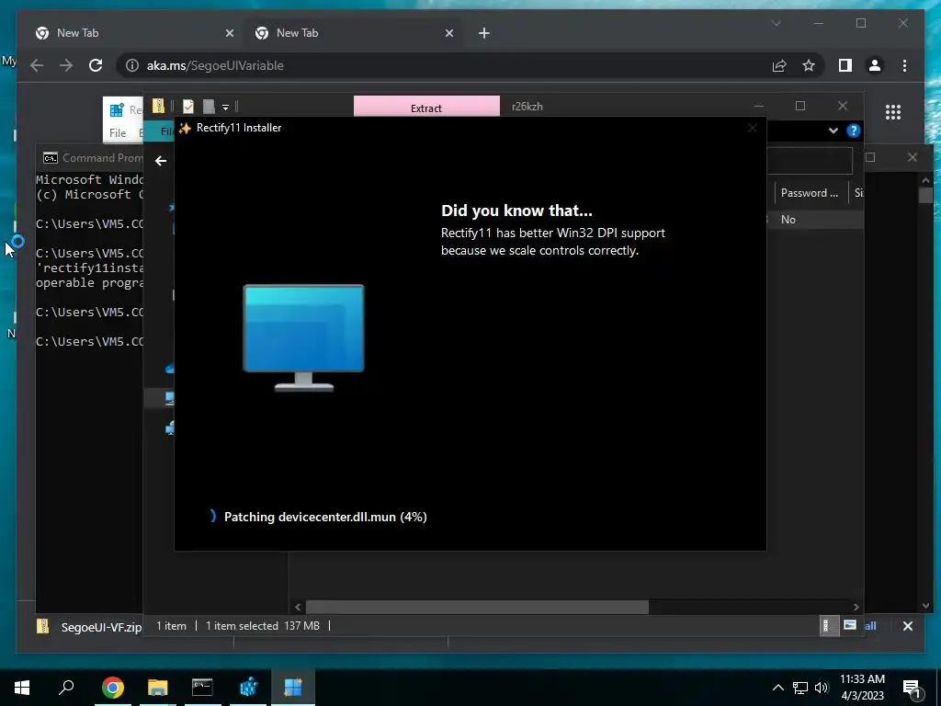This screenshot has height=706, width=941.
Task: Open the taskbar clock 11:33 AM
Action: coord(862,688)
